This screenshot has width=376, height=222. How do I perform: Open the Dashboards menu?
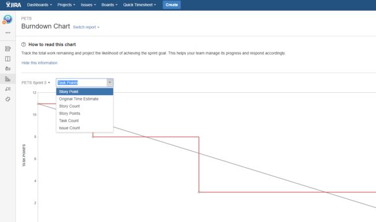point(39,5)
